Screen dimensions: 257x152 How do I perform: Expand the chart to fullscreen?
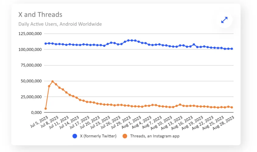click(x=224, y=20)
